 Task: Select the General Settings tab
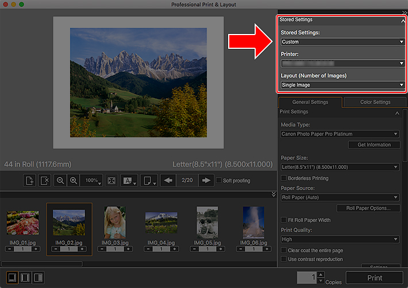310,102
